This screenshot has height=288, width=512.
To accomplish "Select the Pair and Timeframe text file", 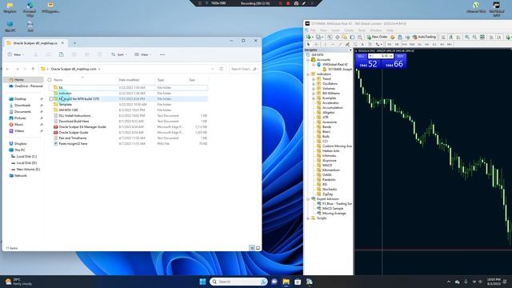I will click(73, 138).
